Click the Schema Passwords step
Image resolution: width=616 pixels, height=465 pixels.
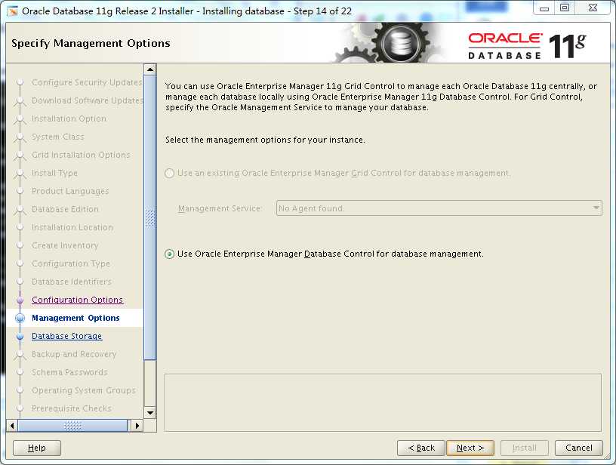pos(69,372)
